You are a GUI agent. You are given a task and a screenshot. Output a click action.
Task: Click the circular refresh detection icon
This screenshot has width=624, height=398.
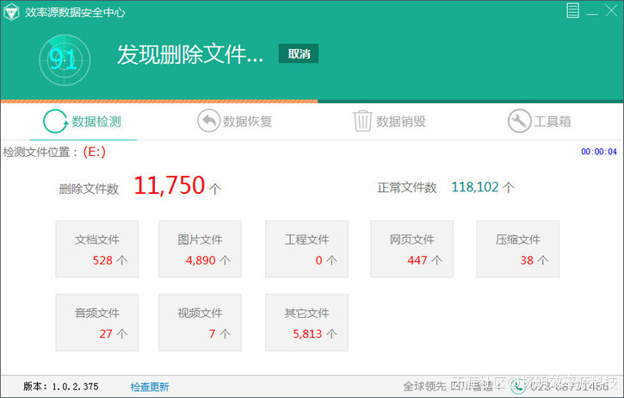(55, 121)
